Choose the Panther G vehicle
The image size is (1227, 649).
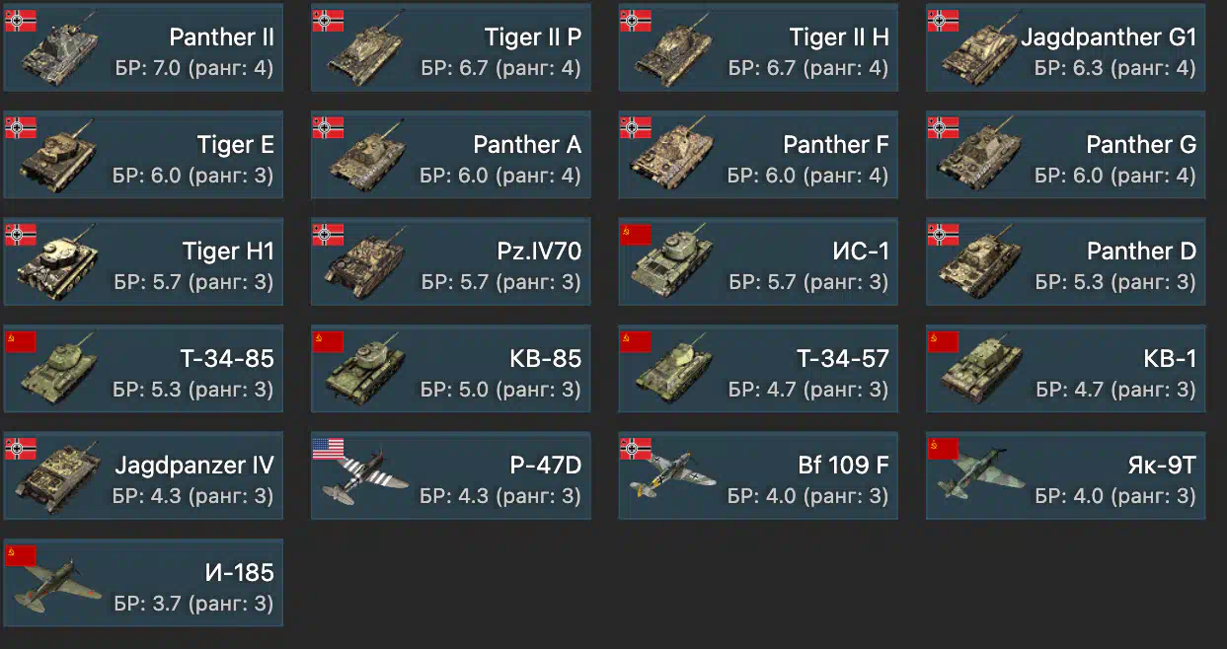[x=1065, y=155]
